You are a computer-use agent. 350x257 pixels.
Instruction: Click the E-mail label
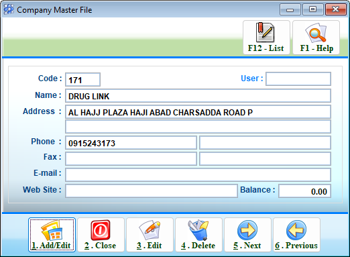(48, 173)
